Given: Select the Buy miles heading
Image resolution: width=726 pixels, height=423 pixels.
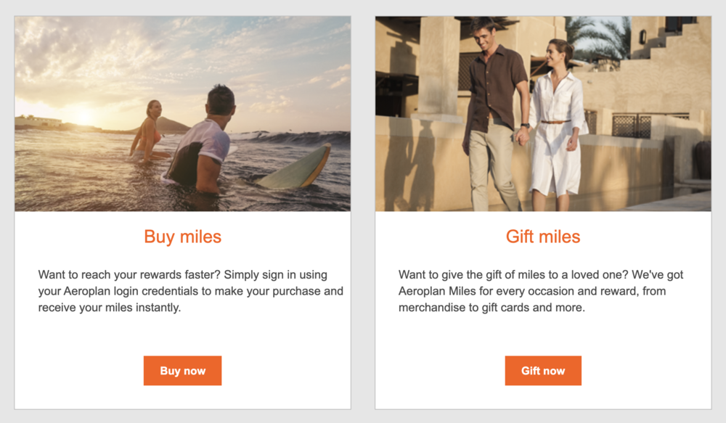Looking at the screenshot, I should [182, 237].
